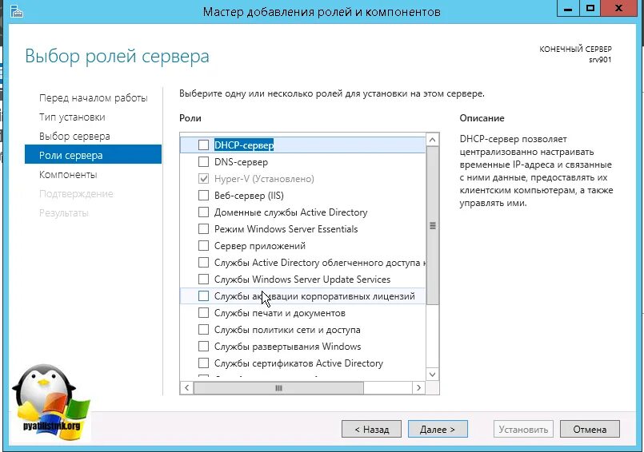
Task: Enable Службы сертификатов Active Directory checkbox
Action: (x=203, y=363)
